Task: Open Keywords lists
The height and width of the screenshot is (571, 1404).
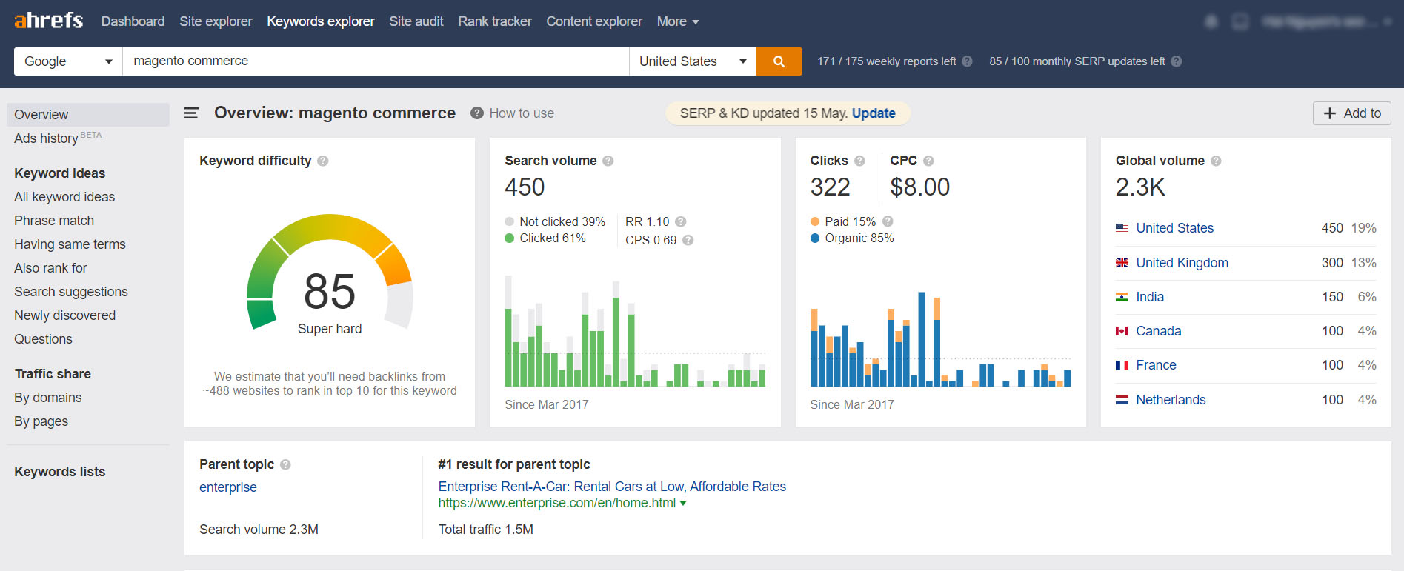Action: pyautogui.click(x=60, y=472)
